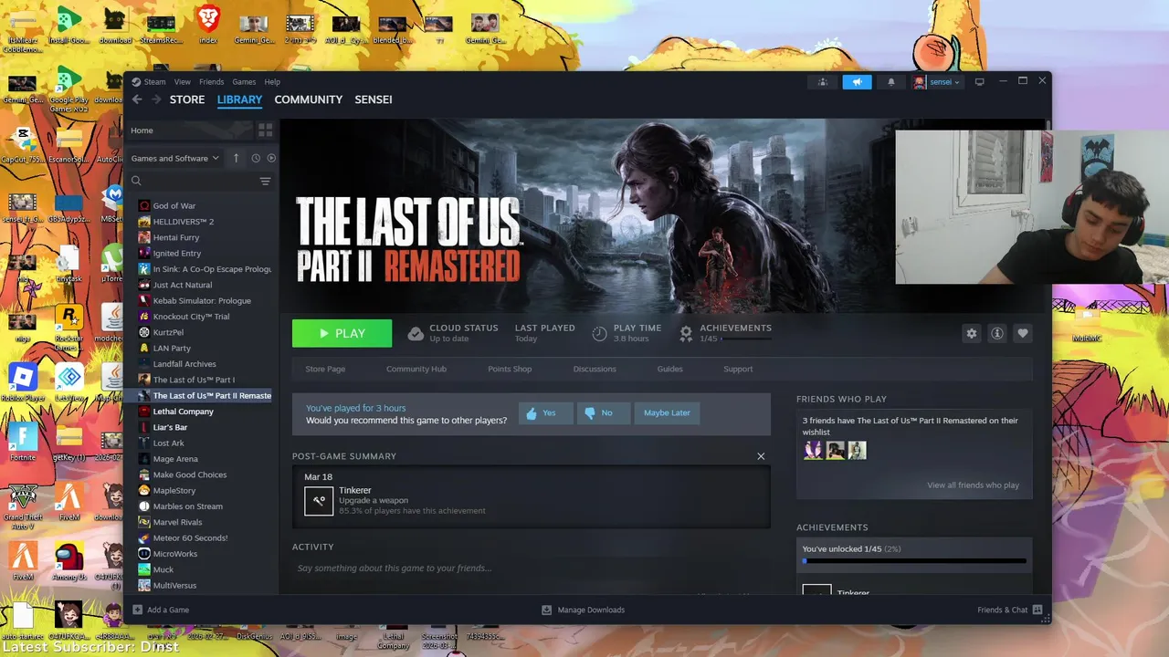
Task: Open second friend avatar under Friends Who Play
Action: point(835,450)
